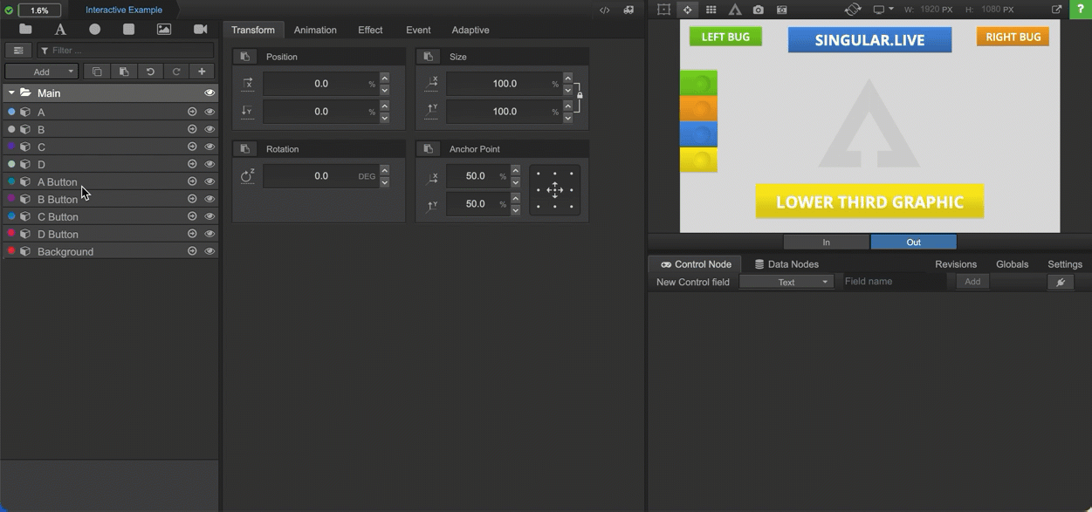1092x512 pixels.
Task: Click the plus icon in the layer toolbar
Action: coord(202,72)
